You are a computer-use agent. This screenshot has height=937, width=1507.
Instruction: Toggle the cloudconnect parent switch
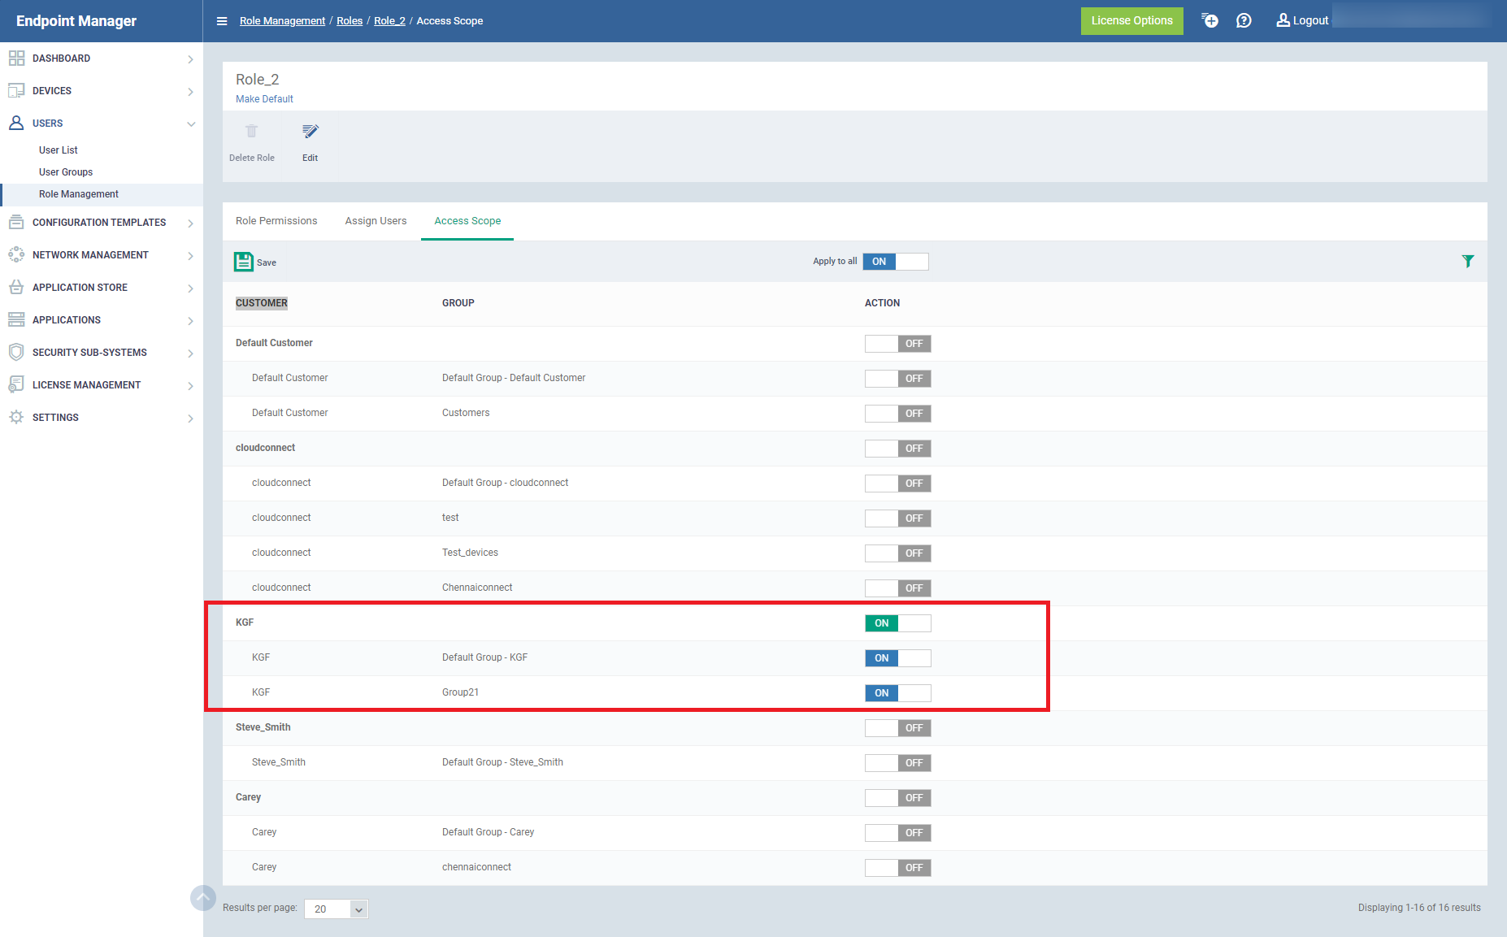click(898, 449)
